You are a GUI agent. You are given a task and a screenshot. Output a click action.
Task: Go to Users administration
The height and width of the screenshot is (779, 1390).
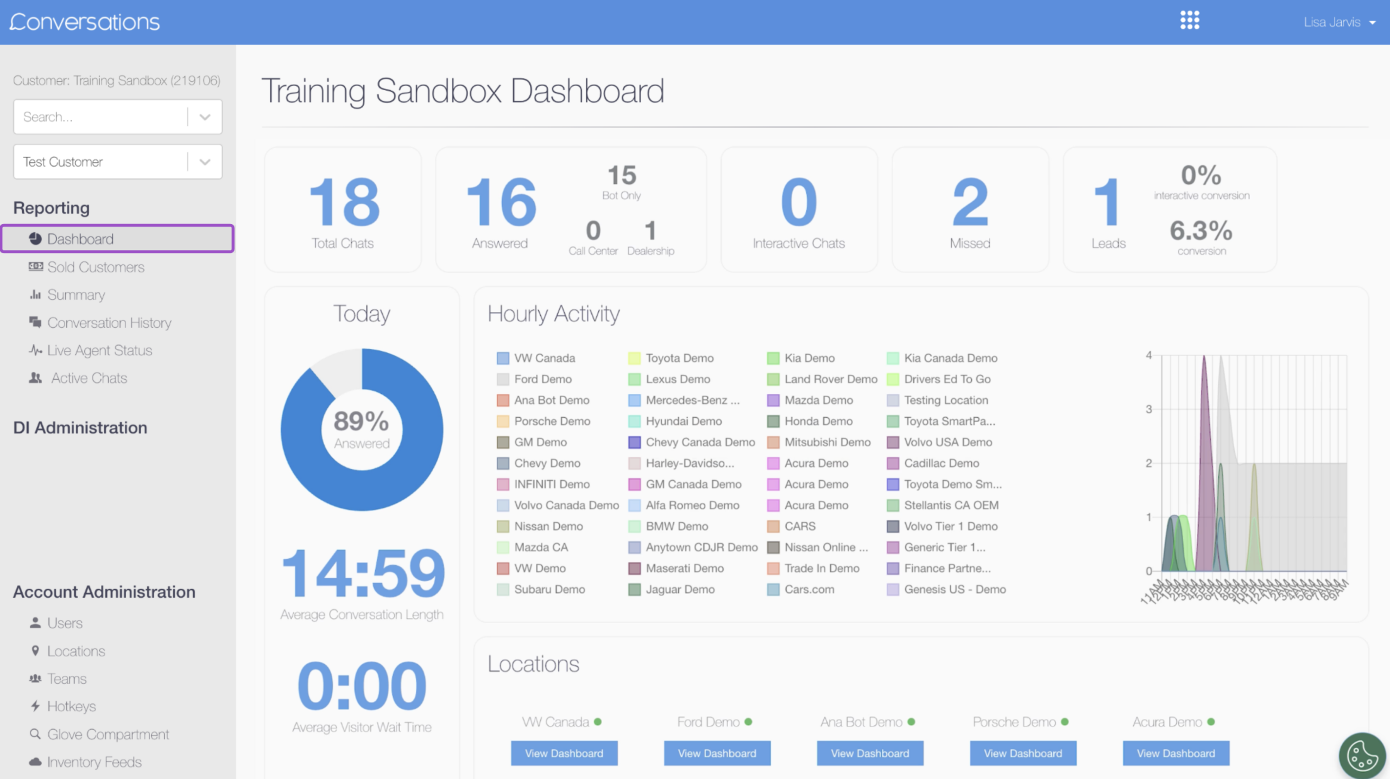tap(65, 623)
